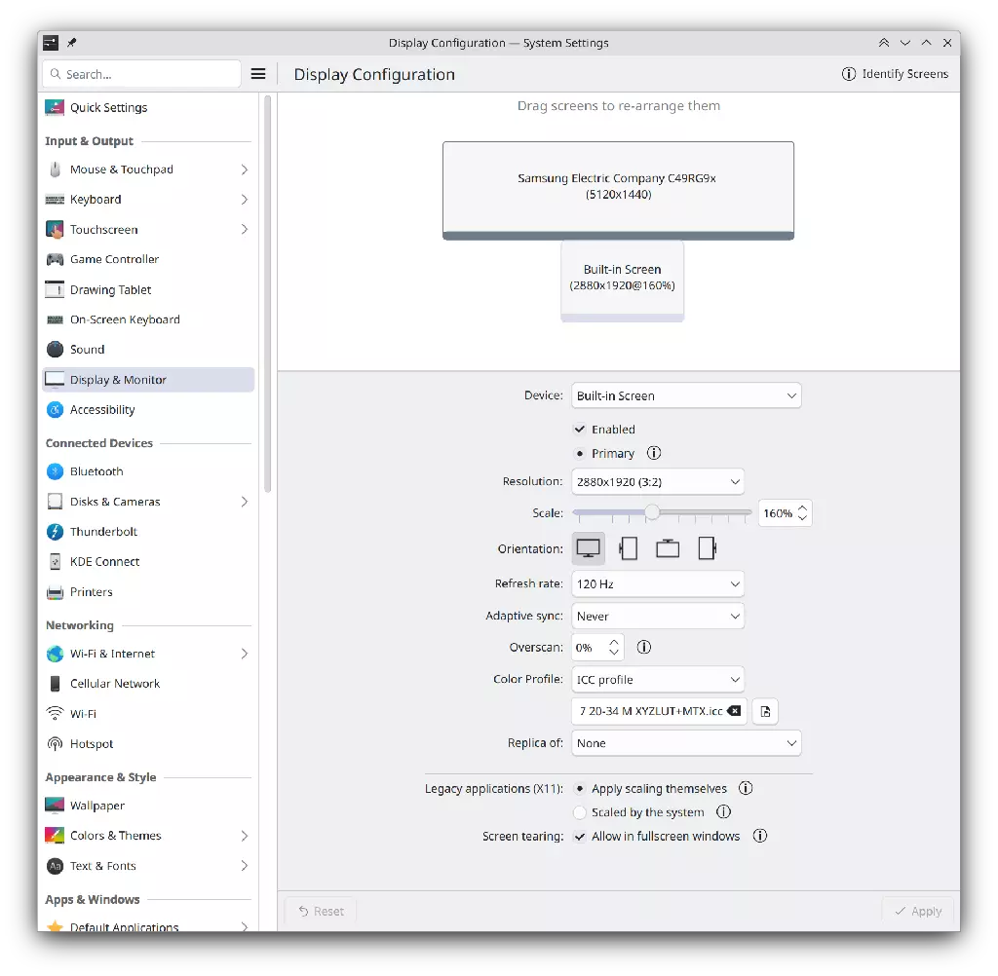
Task: Open Keyboard settings
Action: coord(148,199)
